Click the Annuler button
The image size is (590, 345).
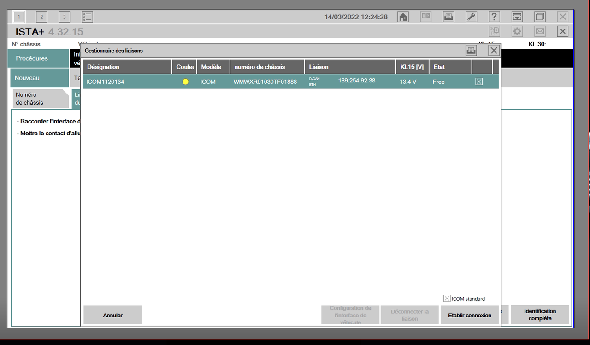point(112,315)
